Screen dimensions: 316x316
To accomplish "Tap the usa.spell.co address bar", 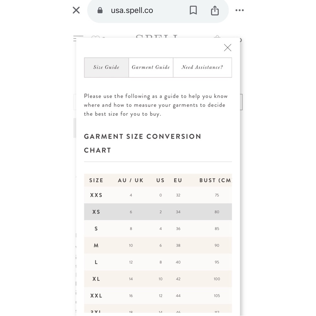I will (x=132, y=10).
